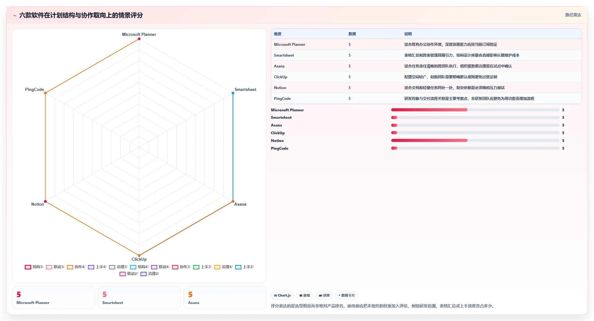Select the Notion table row name
Image resolution: width=594 pixels, height=321 pixels.
tap(280, 88)
